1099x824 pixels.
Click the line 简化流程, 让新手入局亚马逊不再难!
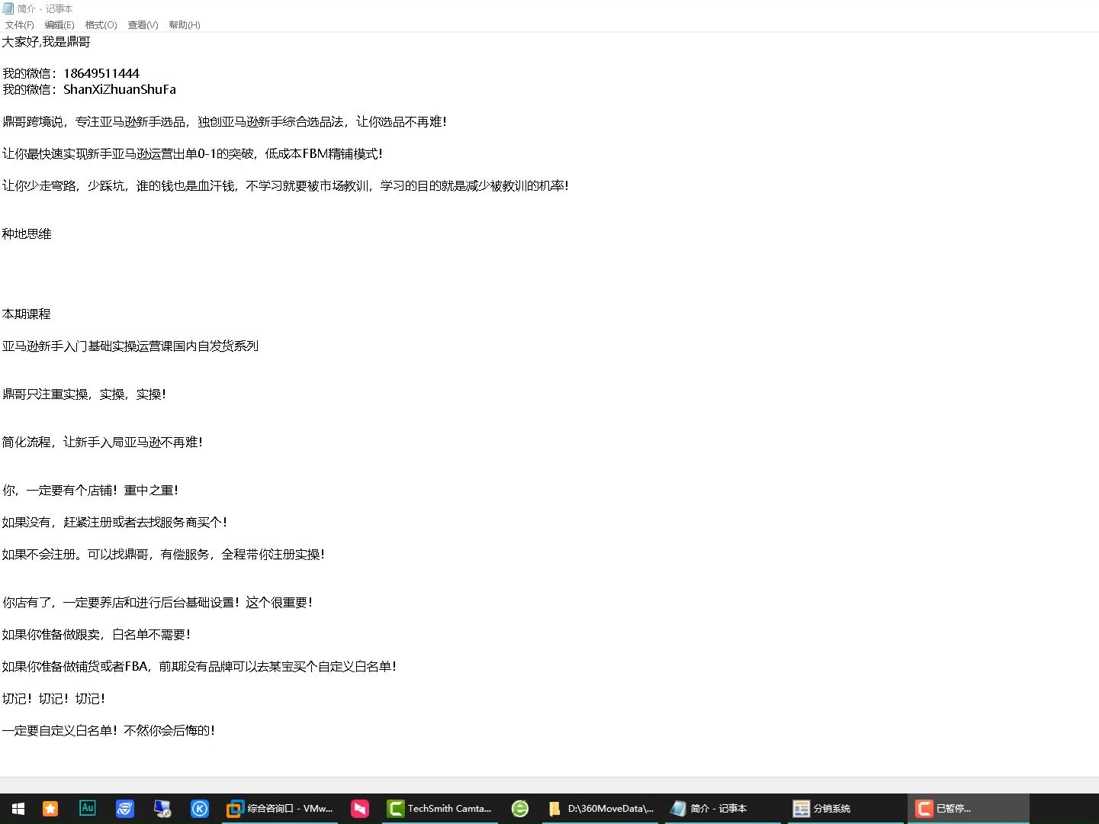pyautogui.click(x=102, y=443)
